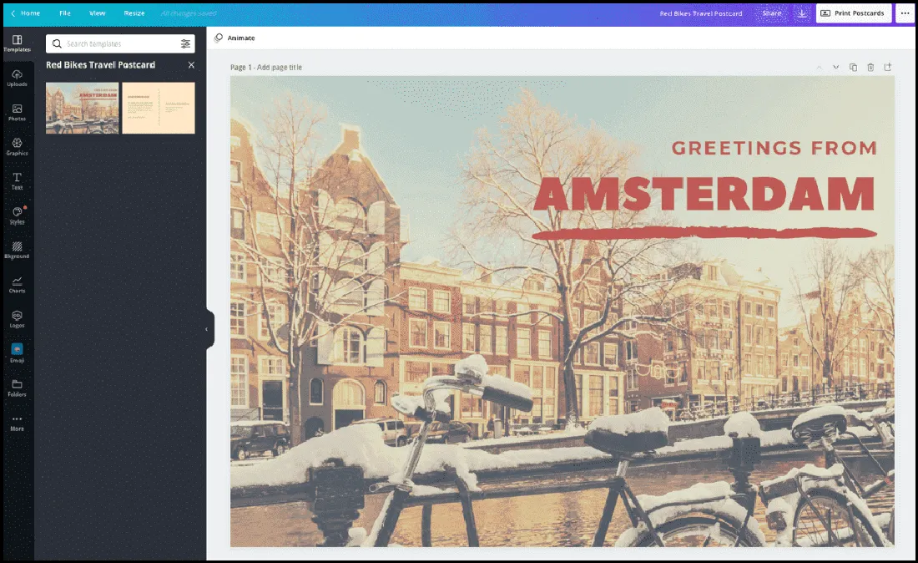Open the three-dots more options menu
The width and height of the screenshot is (918, 563).
click(x=905, y=13)
